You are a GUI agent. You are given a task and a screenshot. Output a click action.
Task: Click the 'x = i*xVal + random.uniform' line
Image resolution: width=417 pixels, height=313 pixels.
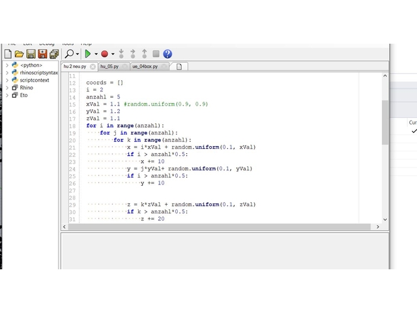(191, 147)
